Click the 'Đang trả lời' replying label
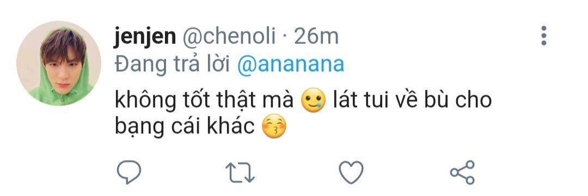Image resolution: width=588 pixels, height=196 pixels. [x=172, y=65]
